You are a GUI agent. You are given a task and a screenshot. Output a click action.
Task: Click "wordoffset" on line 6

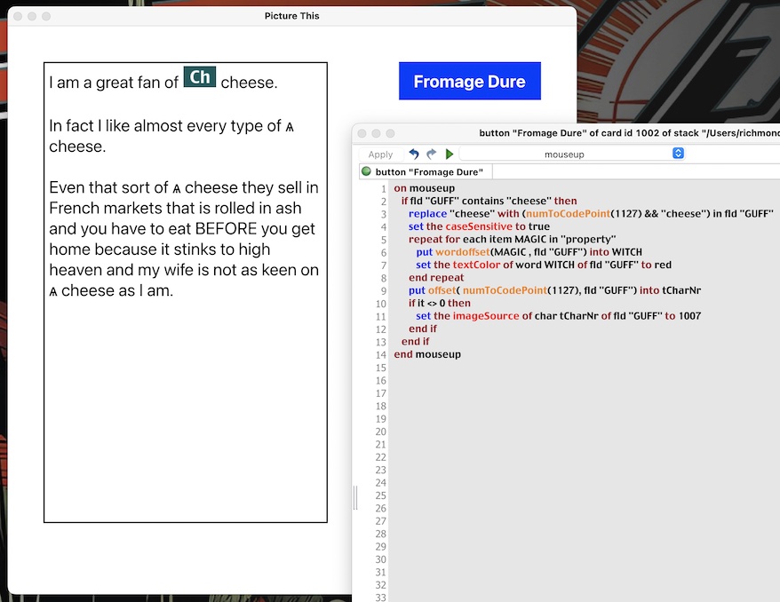coord(463,252)
